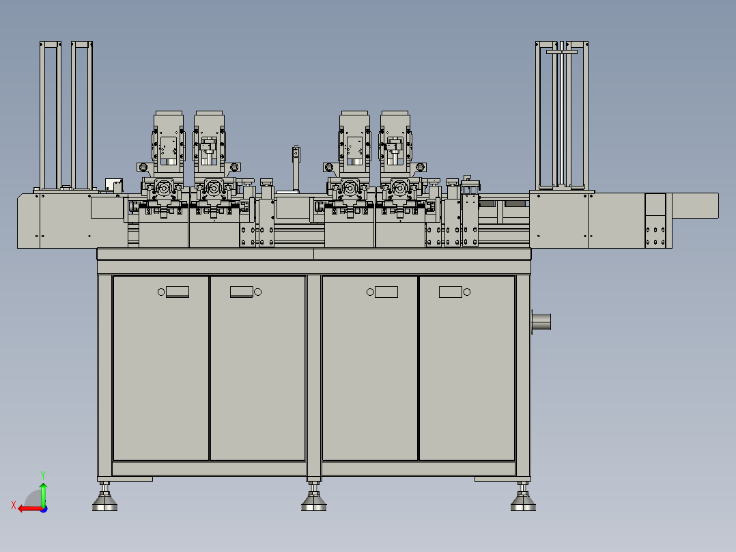Select the central vertical post between door pairs
This screenshot has height=552, width=736.
[314, 376]
